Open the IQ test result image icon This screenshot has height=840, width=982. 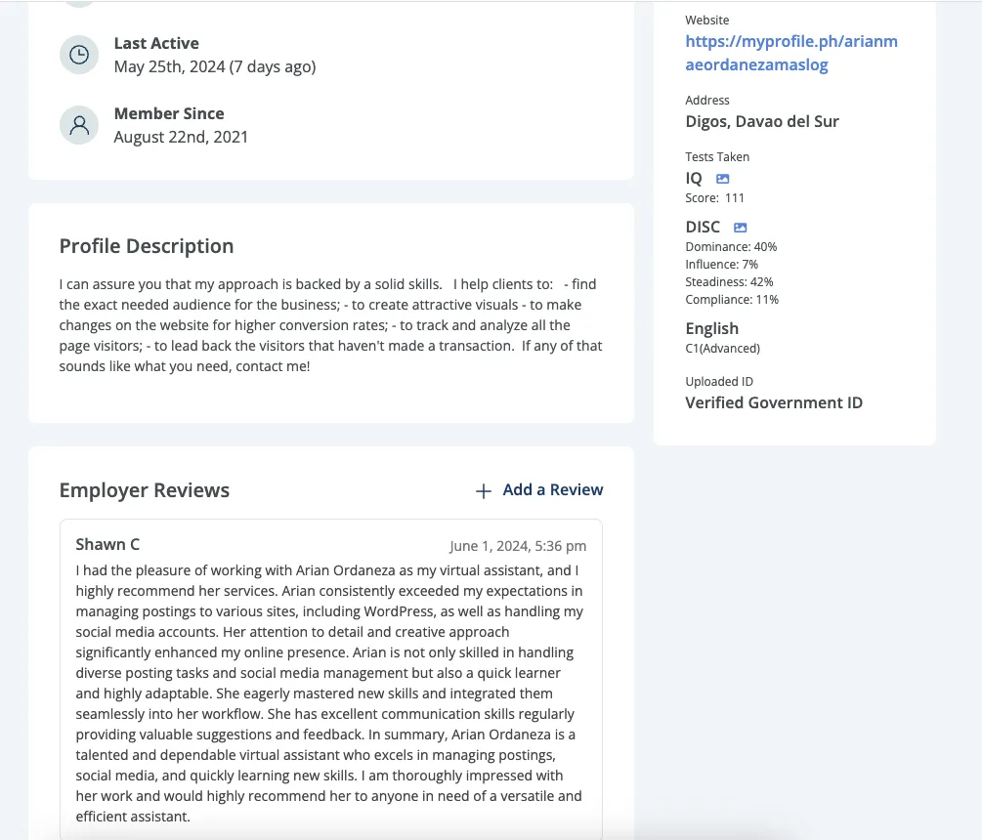[x=723, y=179]
